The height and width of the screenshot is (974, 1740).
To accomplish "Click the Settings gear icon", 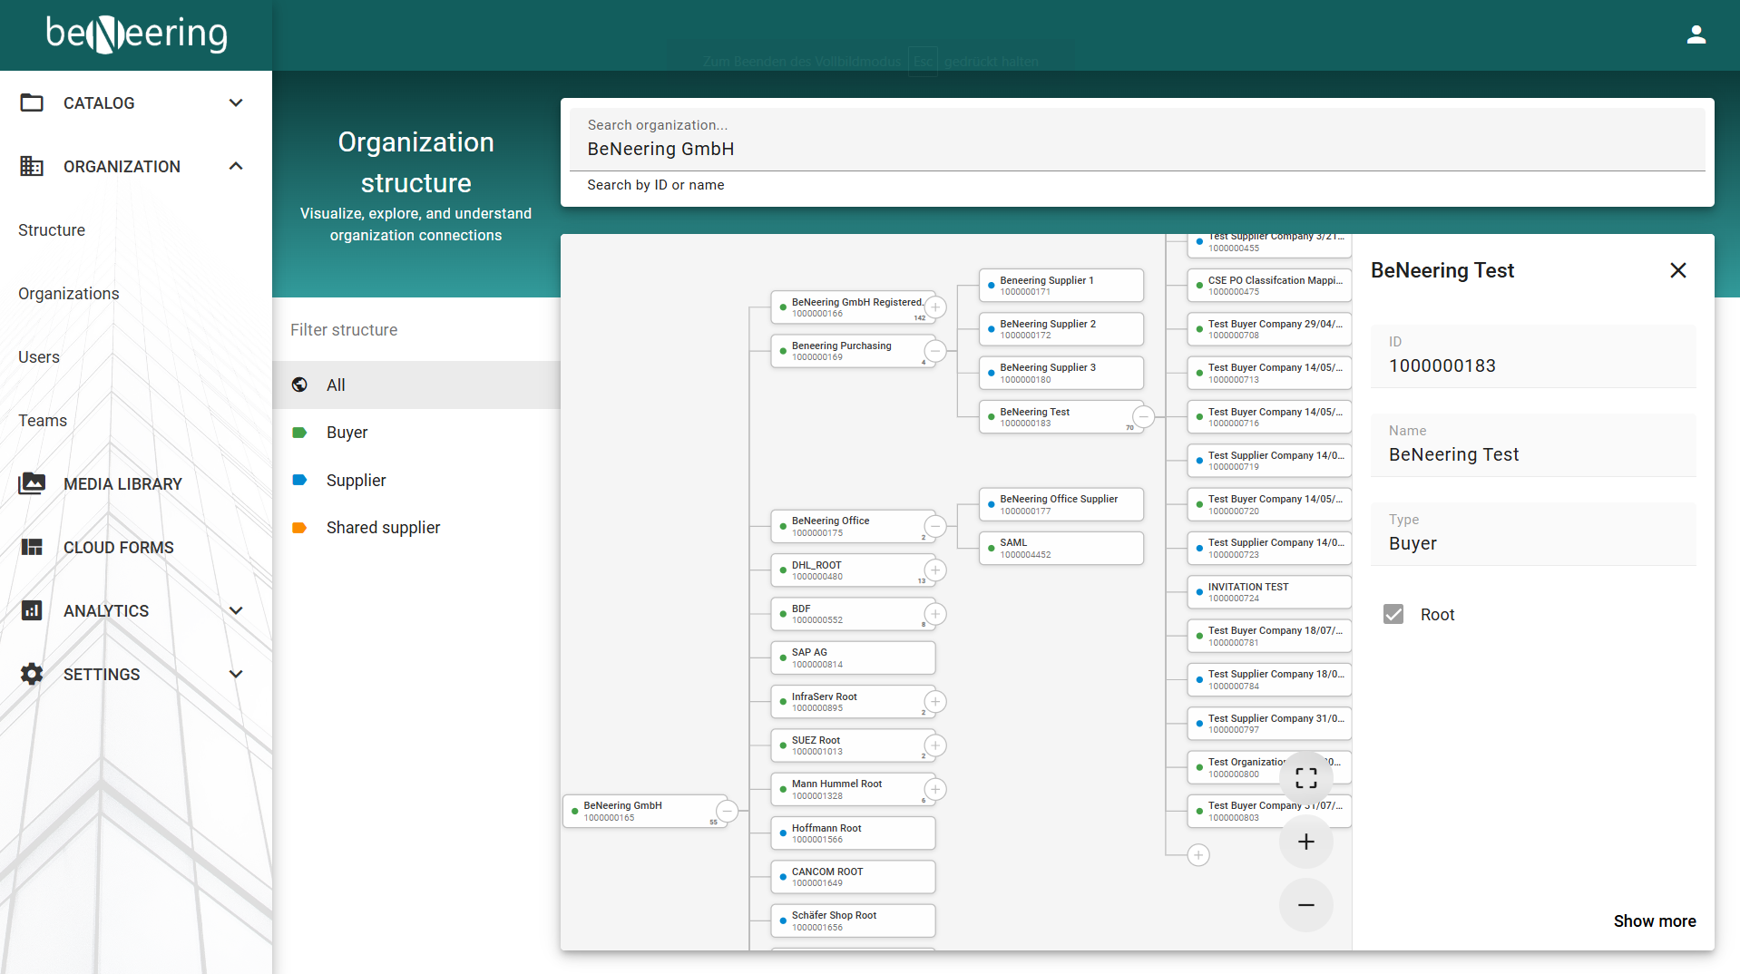I will [x=32, y=674].
